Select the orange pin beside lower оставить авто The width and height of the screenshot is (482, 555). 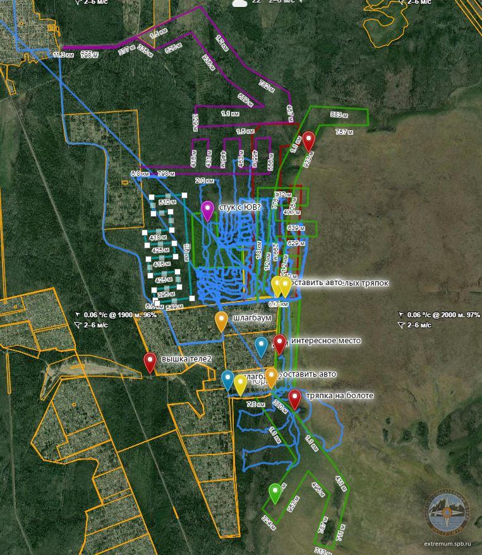(271, 377)
